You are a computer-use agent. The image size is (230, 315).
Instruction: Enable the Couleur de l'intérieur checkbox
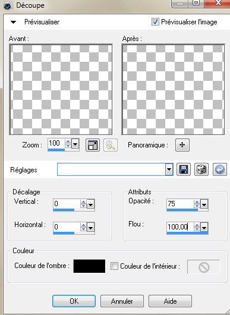[114, 266]
